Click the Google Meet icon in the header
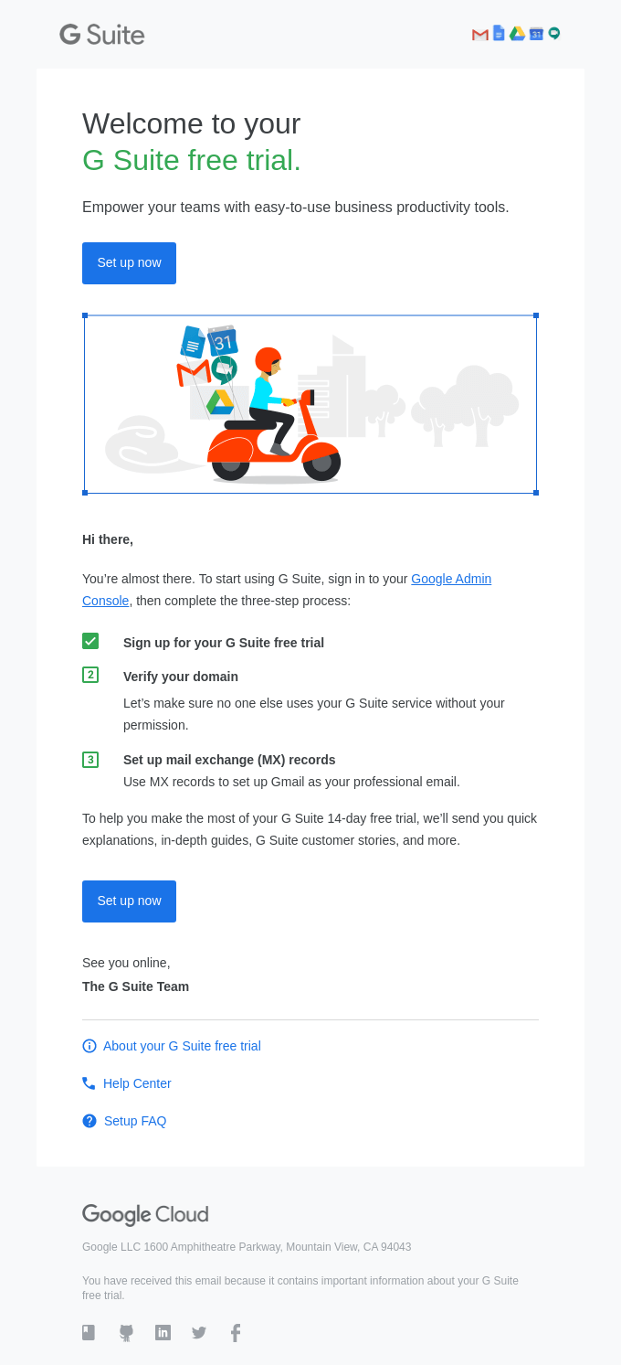Image resolution: width=621 pixels, height=1365 pixels. (x=554, y=34)
